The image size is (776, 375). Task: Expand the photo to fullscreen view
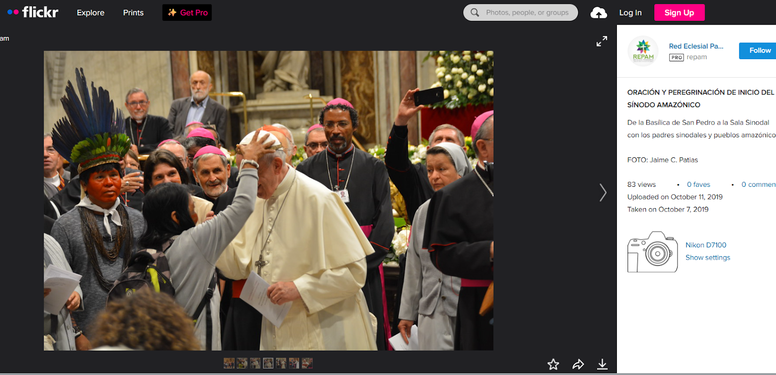(602, 41)
